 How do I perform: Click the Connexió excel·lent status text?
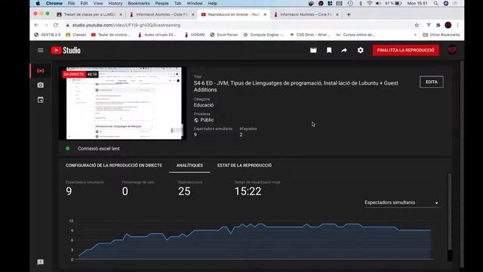tap(99, 149)
